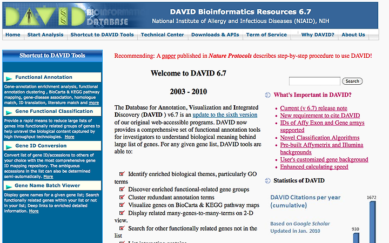Open User's customized gene background link
Image resolution: width=389 pixels, height=243 pixels.
click(x=324, y=159)
